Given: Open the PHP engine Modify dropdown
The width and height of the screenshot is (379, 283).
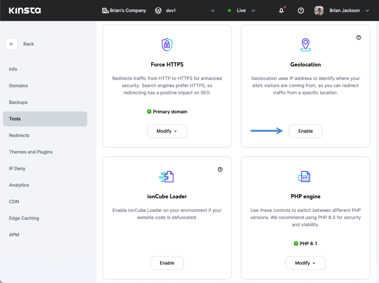Looking at the screenshot, I should [305, 263].
